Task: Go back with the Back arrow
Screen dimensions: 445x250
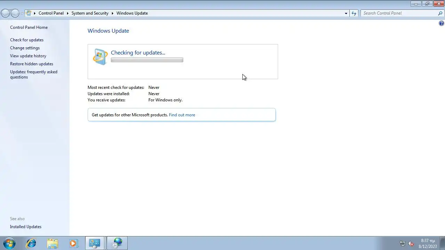Action: point(5,13)
